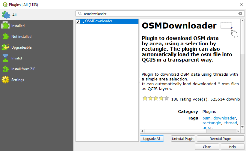Click the search magnifier icon
Screen dimensions: 246x151
pyautogui.click(x=80, y=14)
